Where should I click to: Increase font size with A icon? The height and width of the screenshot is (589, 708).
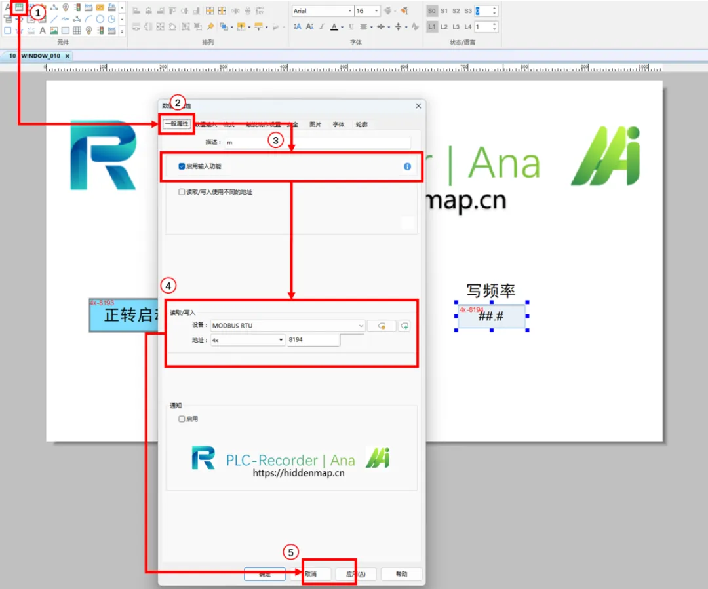298,27
